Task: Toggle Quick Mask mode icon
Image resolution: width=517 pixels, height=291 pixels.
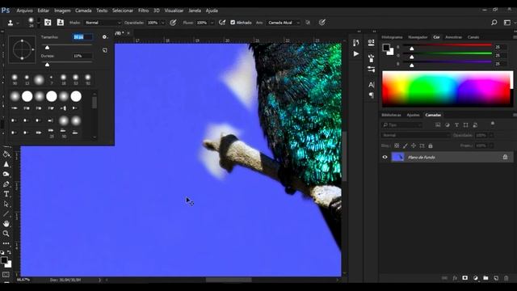Action: [6, 275]
